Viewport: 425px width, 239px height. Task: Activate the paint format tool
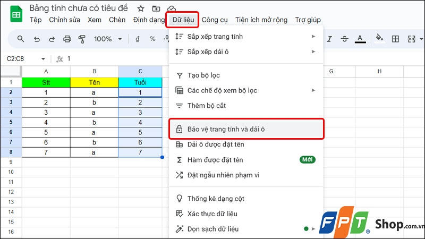point(82,39)
